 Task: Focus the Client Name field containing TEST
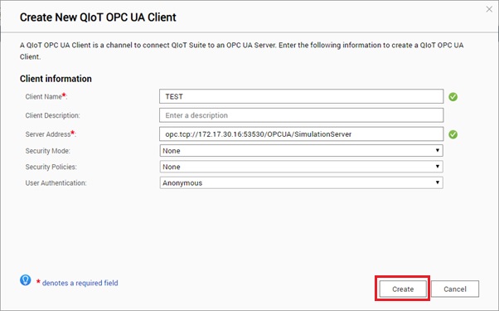tap(301, 96)
